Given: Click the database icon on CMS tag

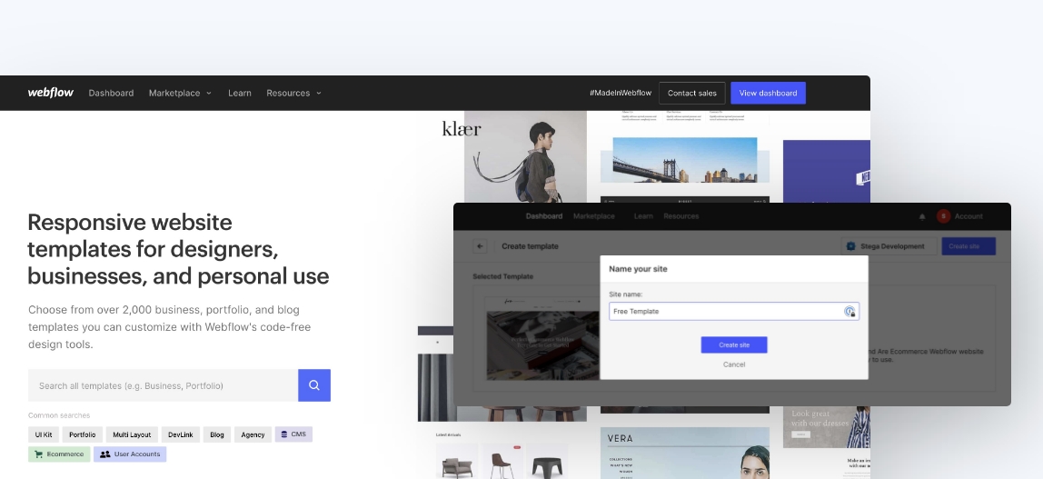Looking at the screenshot, I should pos(284,434).
